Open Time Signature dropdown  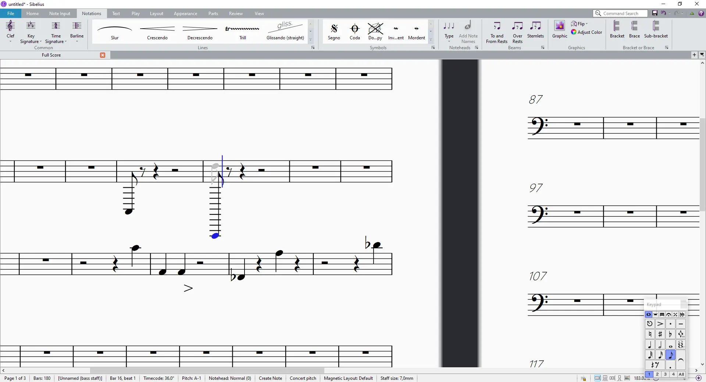(56, 32)
